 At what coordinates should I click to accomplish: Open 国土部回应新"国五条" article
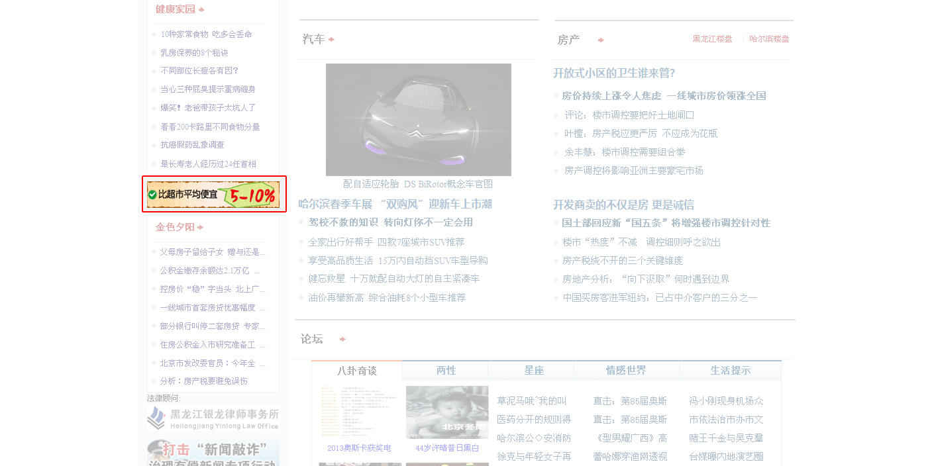coord(666,223)
